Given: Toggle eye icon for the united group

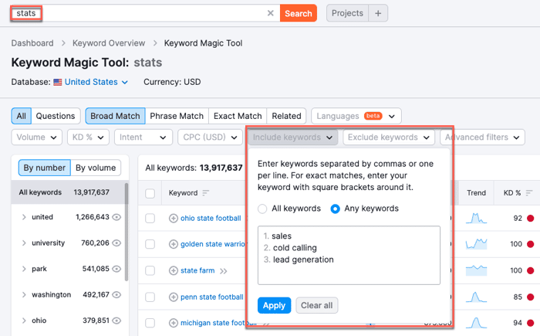Looking at the screenshot, I should [x=117, y=218].
